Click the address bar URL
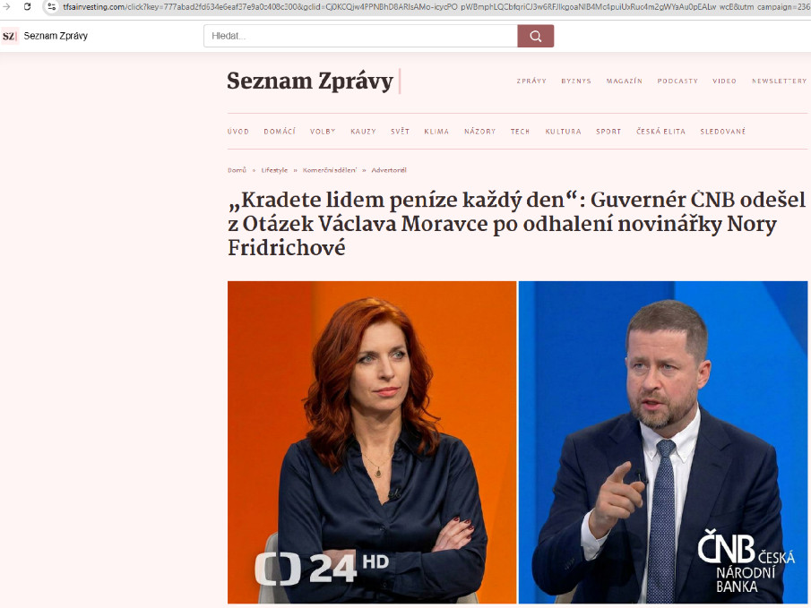 click(x=435, y=7)
